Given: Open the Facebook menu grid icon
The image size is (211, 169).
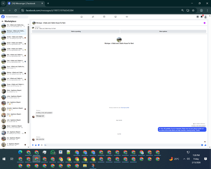Looking at the screenshot, I should [197, 17].
